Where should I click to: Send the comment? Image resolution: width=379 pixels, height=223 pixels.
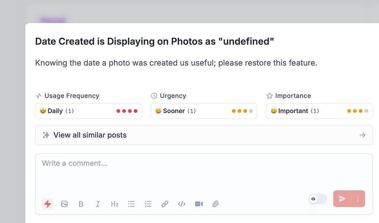tap(342, 199)
